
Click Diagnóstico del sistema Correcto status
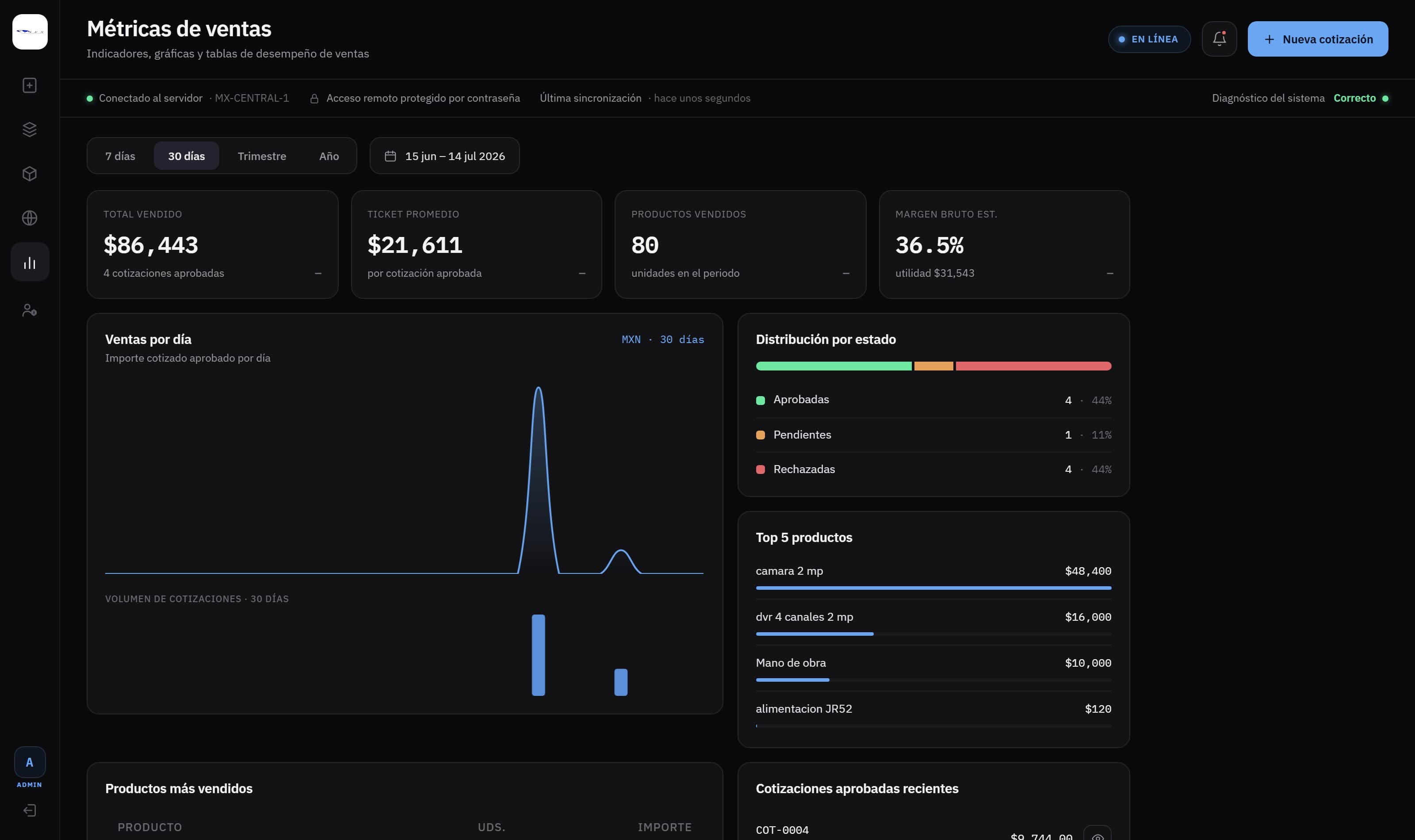pyautogui.click(x=1300, y=98)
